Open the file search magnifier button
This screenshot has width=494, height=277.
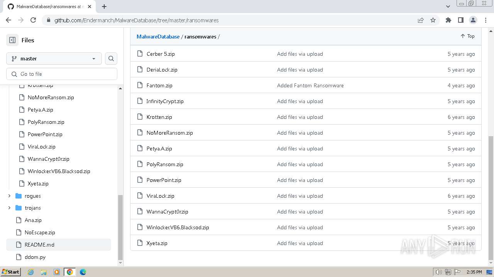point(111,58)
